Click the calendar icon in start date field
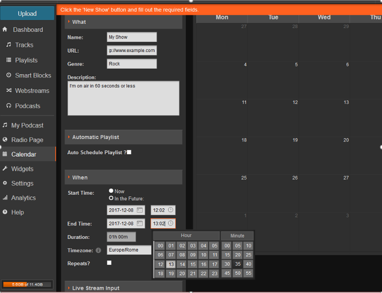 tap(140, 210)
